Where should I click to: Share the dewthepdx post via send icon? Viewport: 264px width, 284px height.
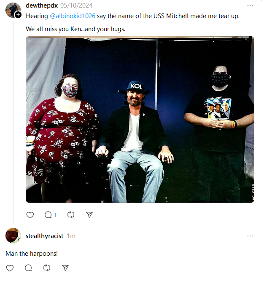click(x=89, y=215)
